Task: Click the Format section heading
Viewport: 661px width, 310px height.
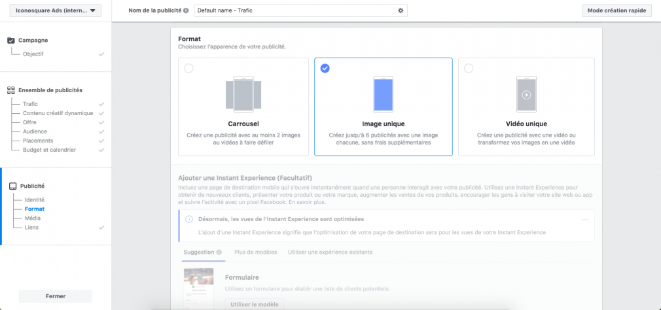Action: coord(189,39)
